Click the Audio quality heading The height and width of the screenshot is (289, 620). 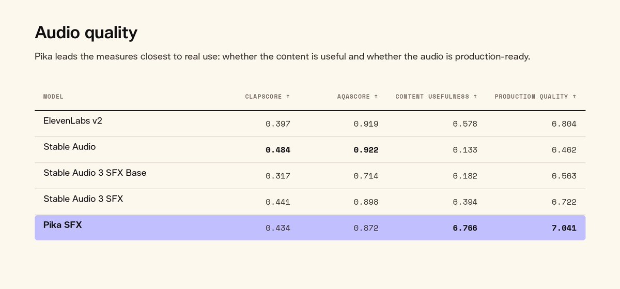(x=86, y=33)
